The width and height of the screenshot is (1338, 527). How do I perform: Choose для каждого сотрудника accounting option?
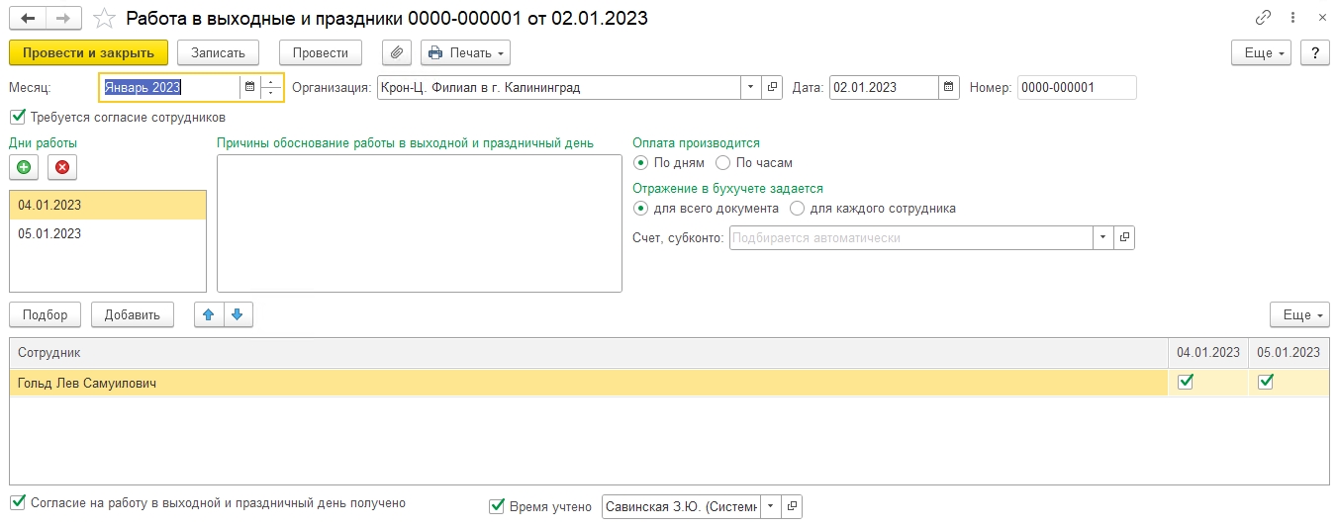797,209
